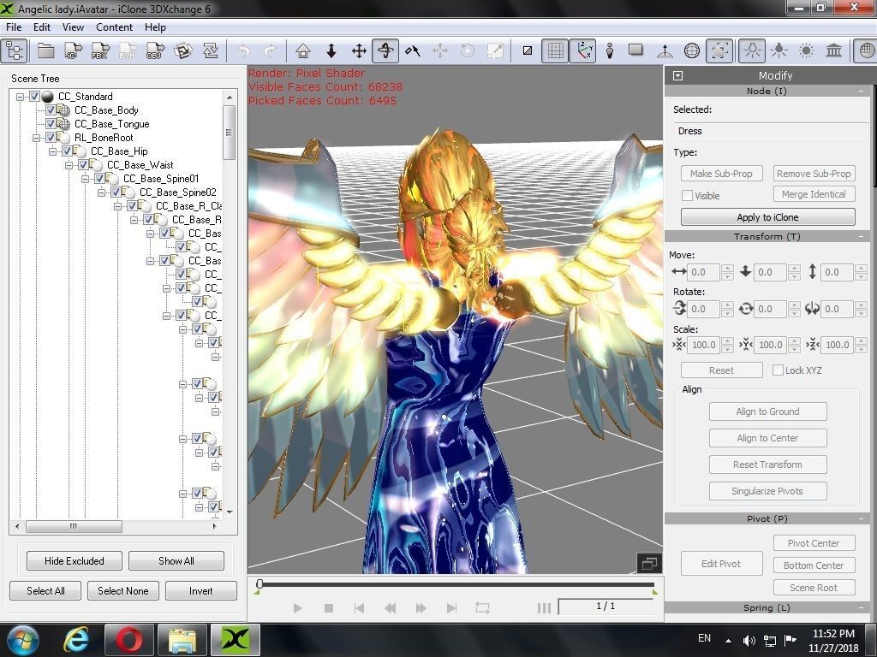
Task: Uncheck the CC_Base_Body checkbox
Action: pos(51,110)
